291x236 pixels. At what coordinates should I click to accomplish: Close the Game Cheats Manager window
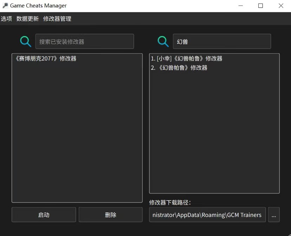click(x=281, y=6)
